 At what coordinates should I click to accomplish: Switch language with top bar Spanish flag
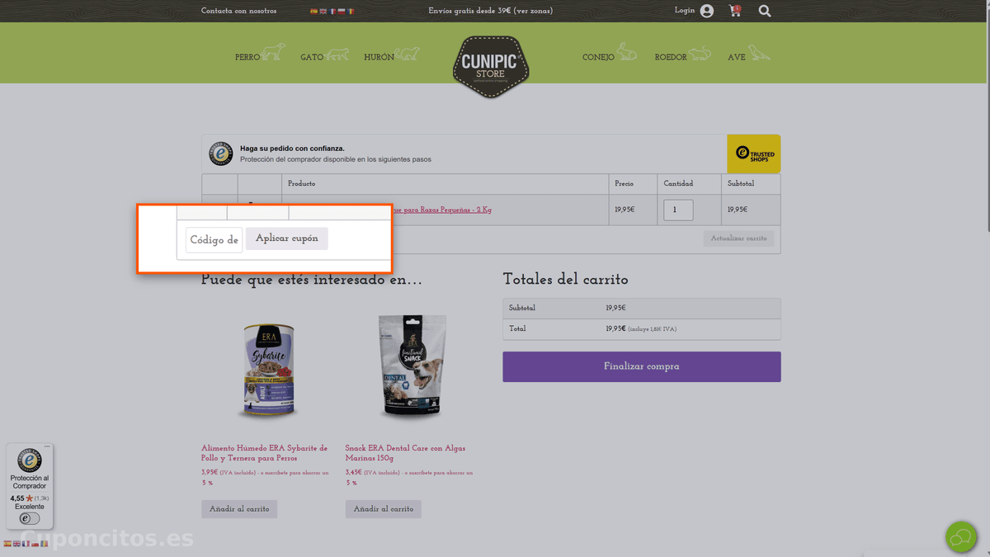313,12
